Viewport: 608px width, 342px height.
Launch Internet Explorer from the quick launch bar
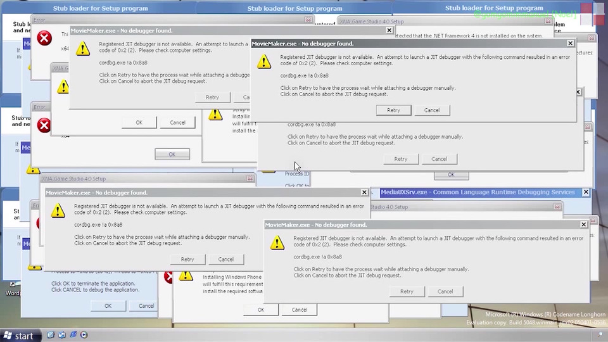click(73, 334)
